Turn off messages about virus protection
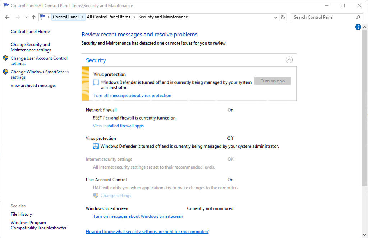The image size is (368, 238). pyautogui.click(x=132, y=96)
